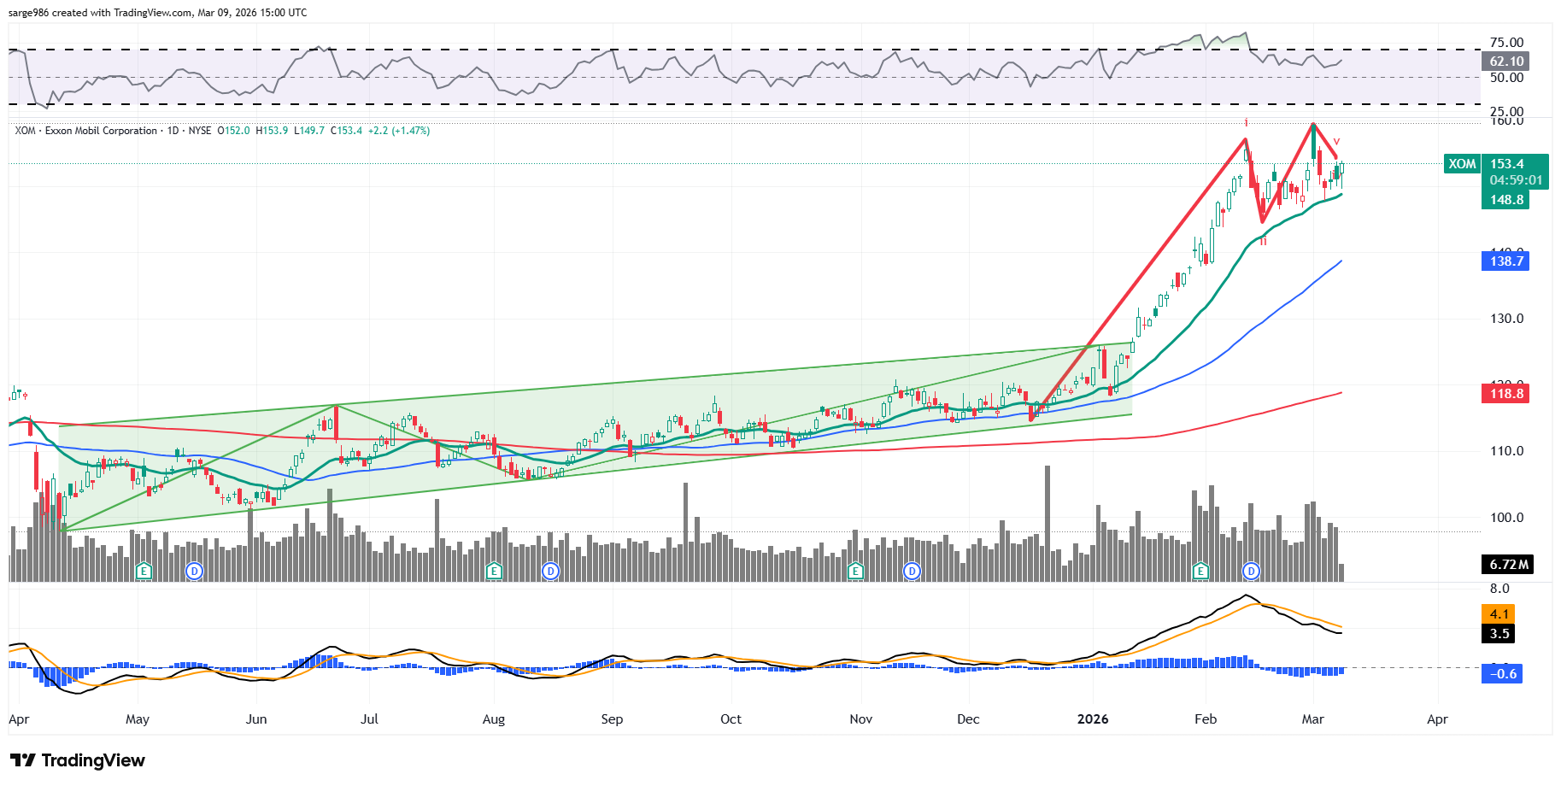Open the dividend D marker in mid-August

551,571
